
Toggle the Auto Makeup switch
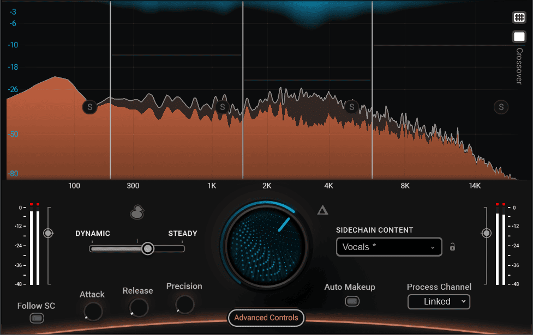coord(352,301)
